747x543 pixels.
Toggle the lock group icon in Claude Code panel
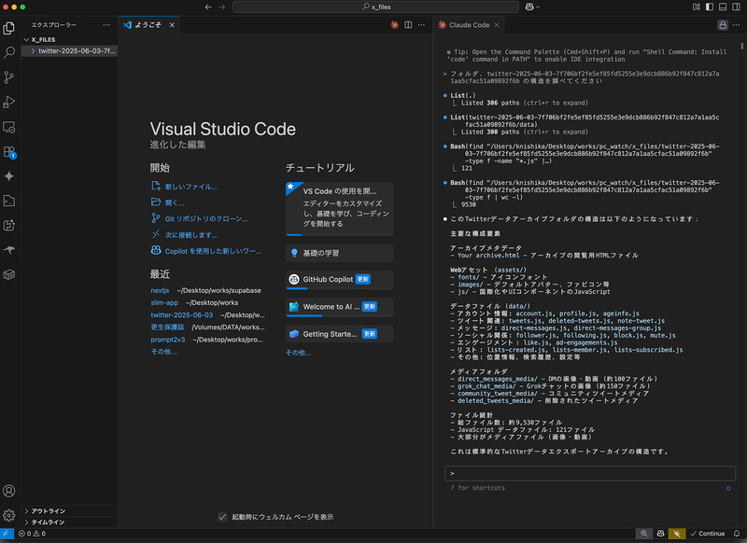click(723, 25)
